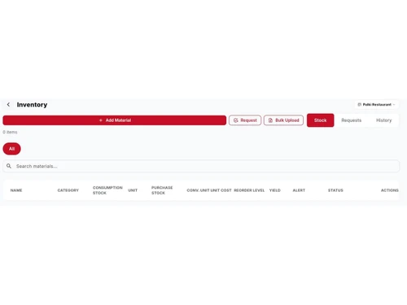Click the Inventory page title
This screenshot has height=305, width=407.
tap(32, 105)
